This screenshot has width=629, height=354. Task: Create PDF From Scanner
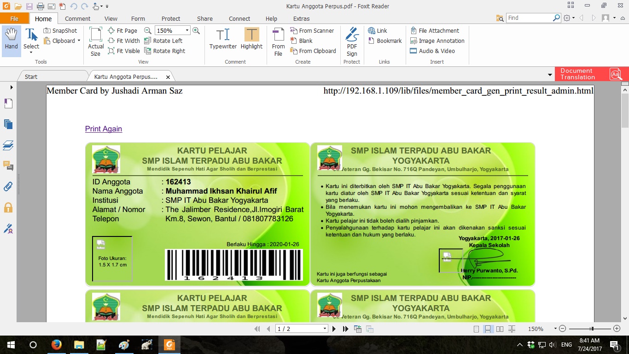point(312,30)
